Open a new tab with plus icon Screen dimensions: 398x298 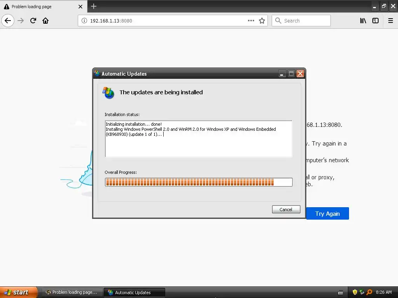coord(94,6)
